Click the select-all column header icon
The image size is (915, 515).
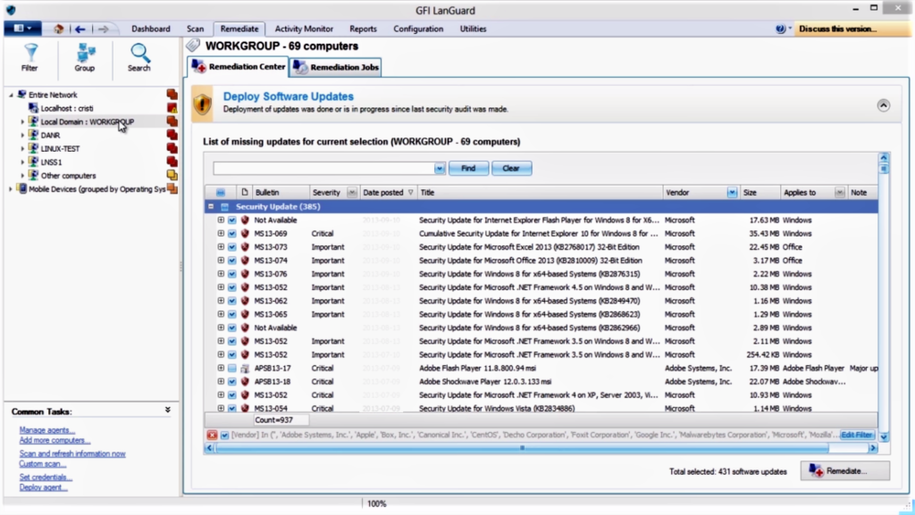pos(221,192)
